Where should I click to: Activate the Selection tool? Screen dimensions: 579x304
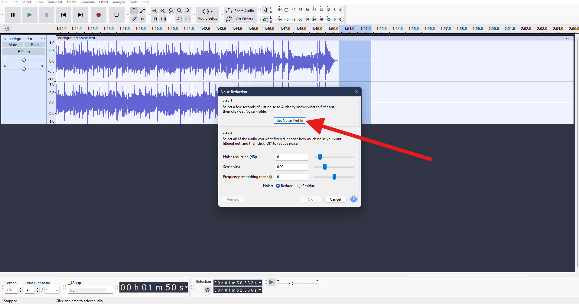[x=134, y=11]
